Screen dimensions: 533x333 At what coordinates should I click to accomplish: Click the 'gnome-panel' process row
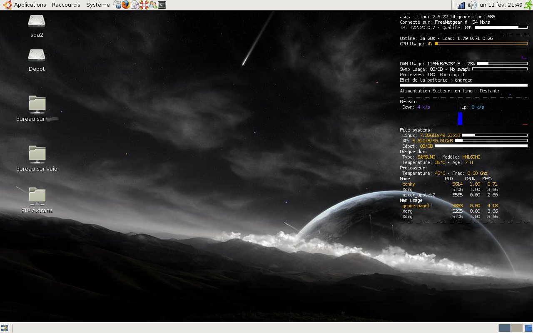[x=450, y=206]
